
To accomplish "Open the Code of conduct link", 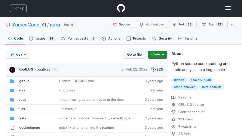I will 188,112.
